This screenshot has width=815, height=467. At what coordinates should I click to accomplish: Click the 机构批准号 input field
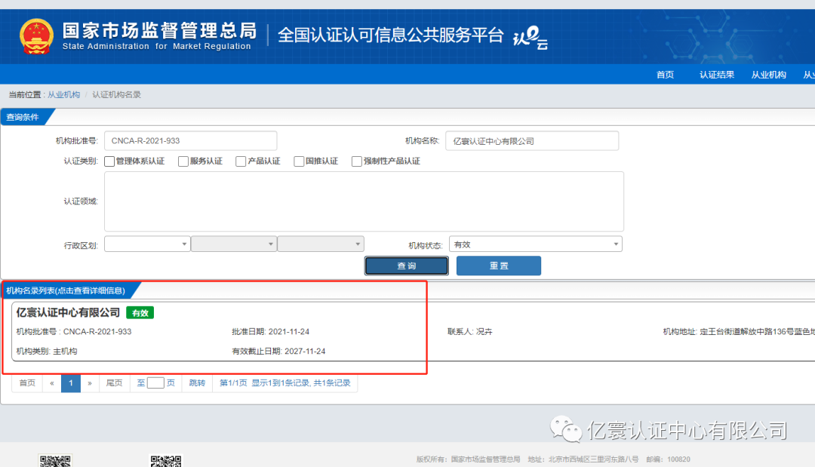(x=190, y=141)
